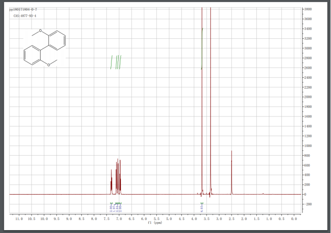Click the y-axis intensity label '3000'

(x=308, y=48)
